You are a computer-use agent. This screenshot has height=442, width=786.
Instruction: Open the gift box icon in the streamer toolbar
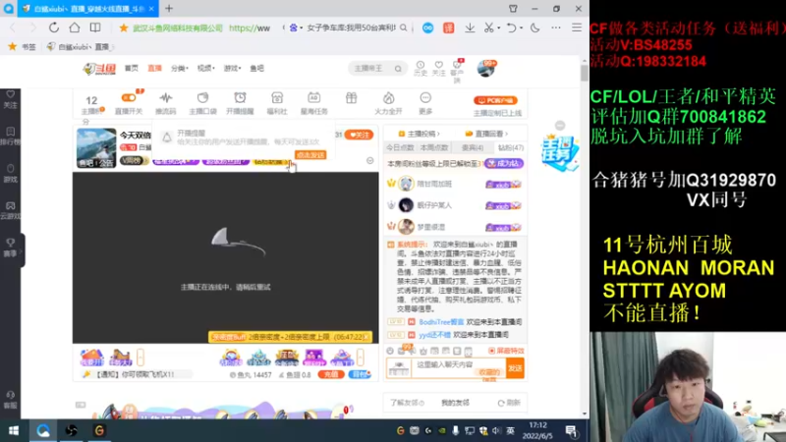tap(351, 98)
